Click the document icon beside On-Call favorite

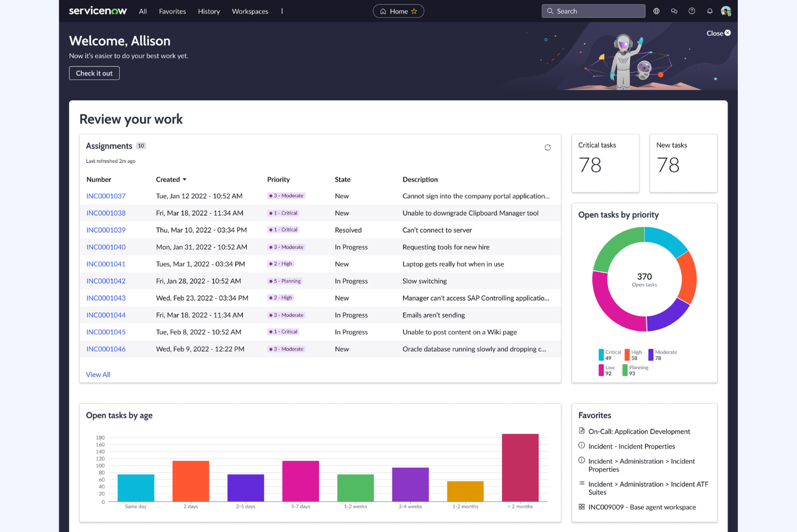click(x=582, y=431)
